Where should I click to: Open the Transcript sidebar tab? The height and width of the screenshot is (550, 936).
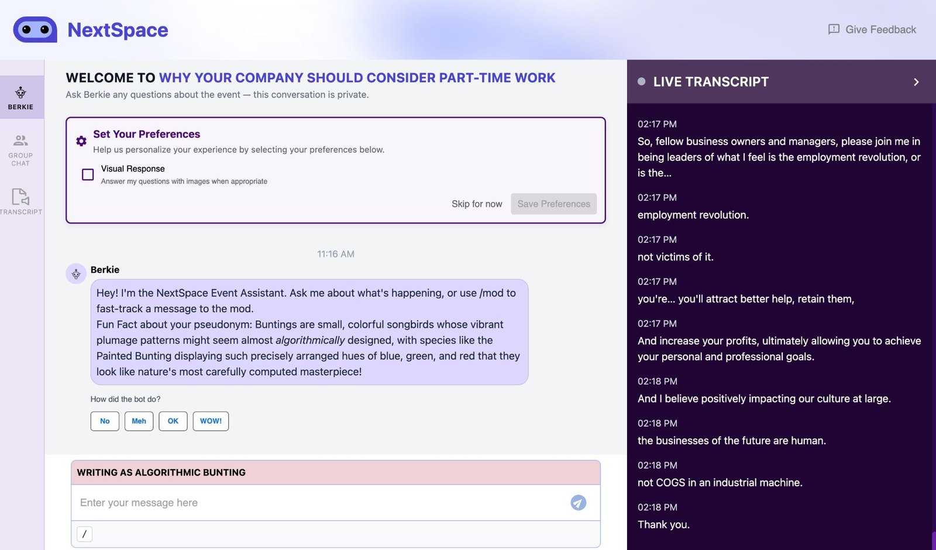21,201
